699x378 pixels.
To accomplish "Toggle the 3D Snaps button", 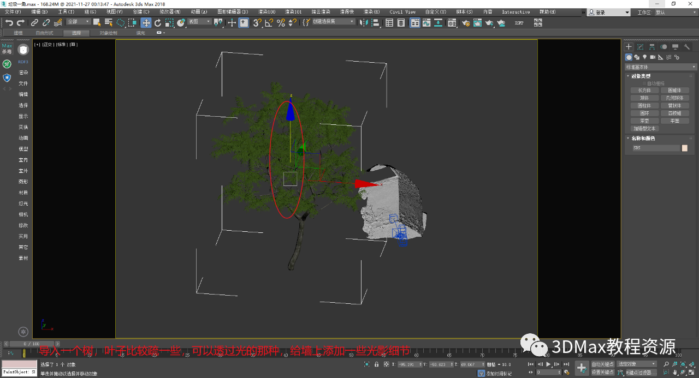I will tap(257, 22).
